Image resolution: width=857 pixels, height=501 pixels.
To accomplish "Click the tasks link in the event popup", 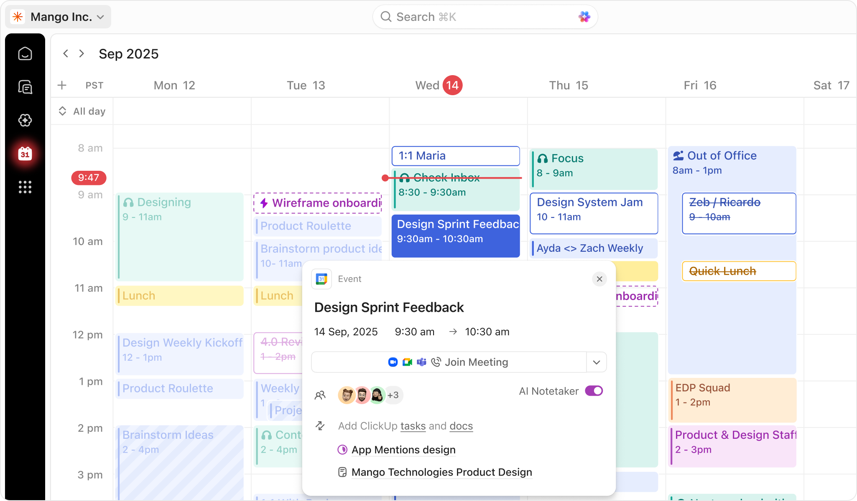I will point(413,426).
